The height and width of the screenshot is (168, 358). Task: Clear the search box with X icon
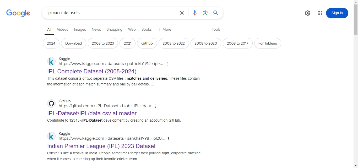click(182, 13)
